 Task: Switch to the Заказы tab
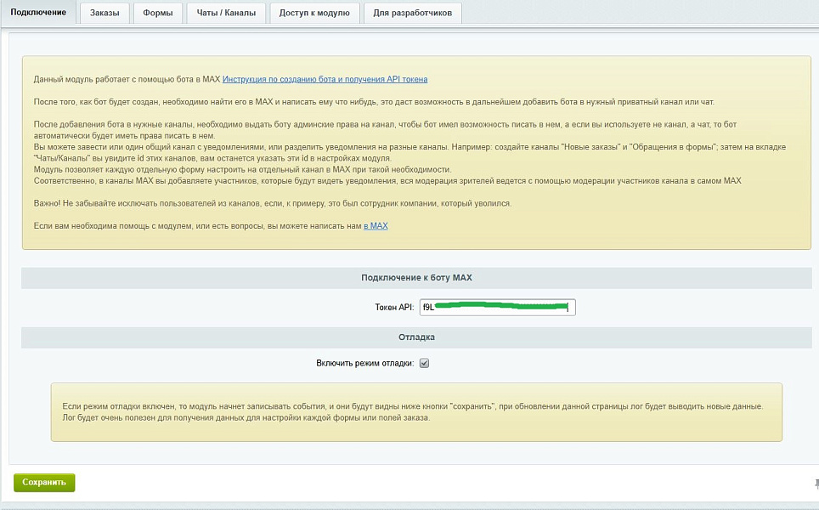point(104,13)
